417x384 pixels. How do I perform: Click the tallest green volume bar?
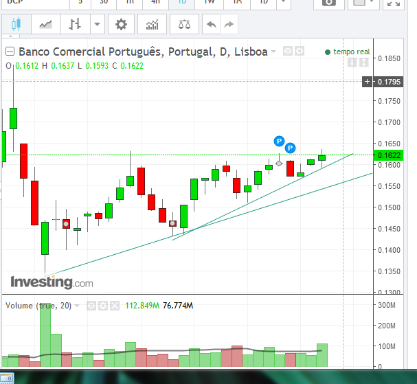45,335
